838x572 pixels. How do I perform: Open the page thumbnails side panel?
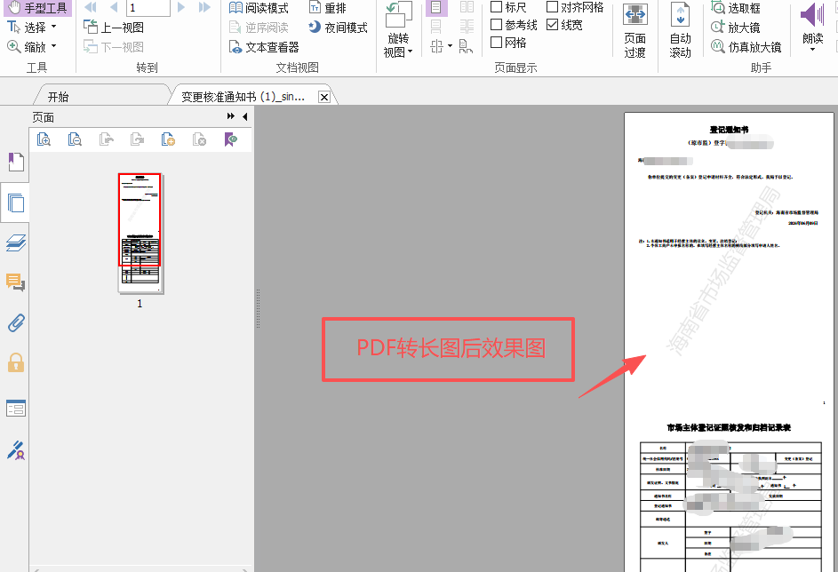point(15,203)
